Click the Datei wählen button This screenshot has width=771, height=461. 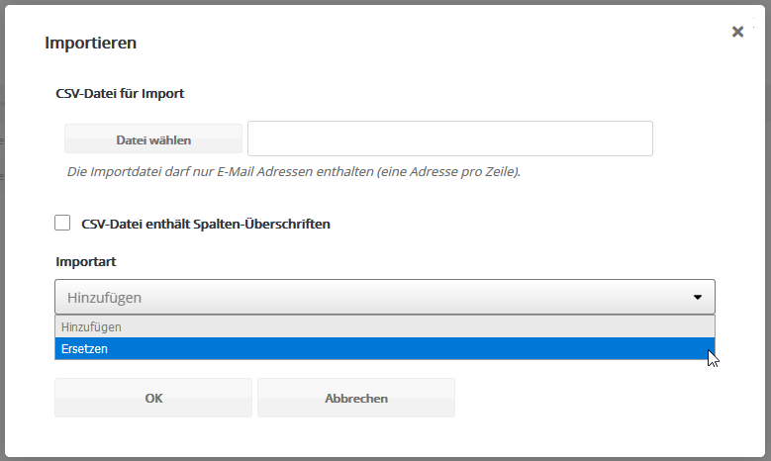(x=153, y=139)
